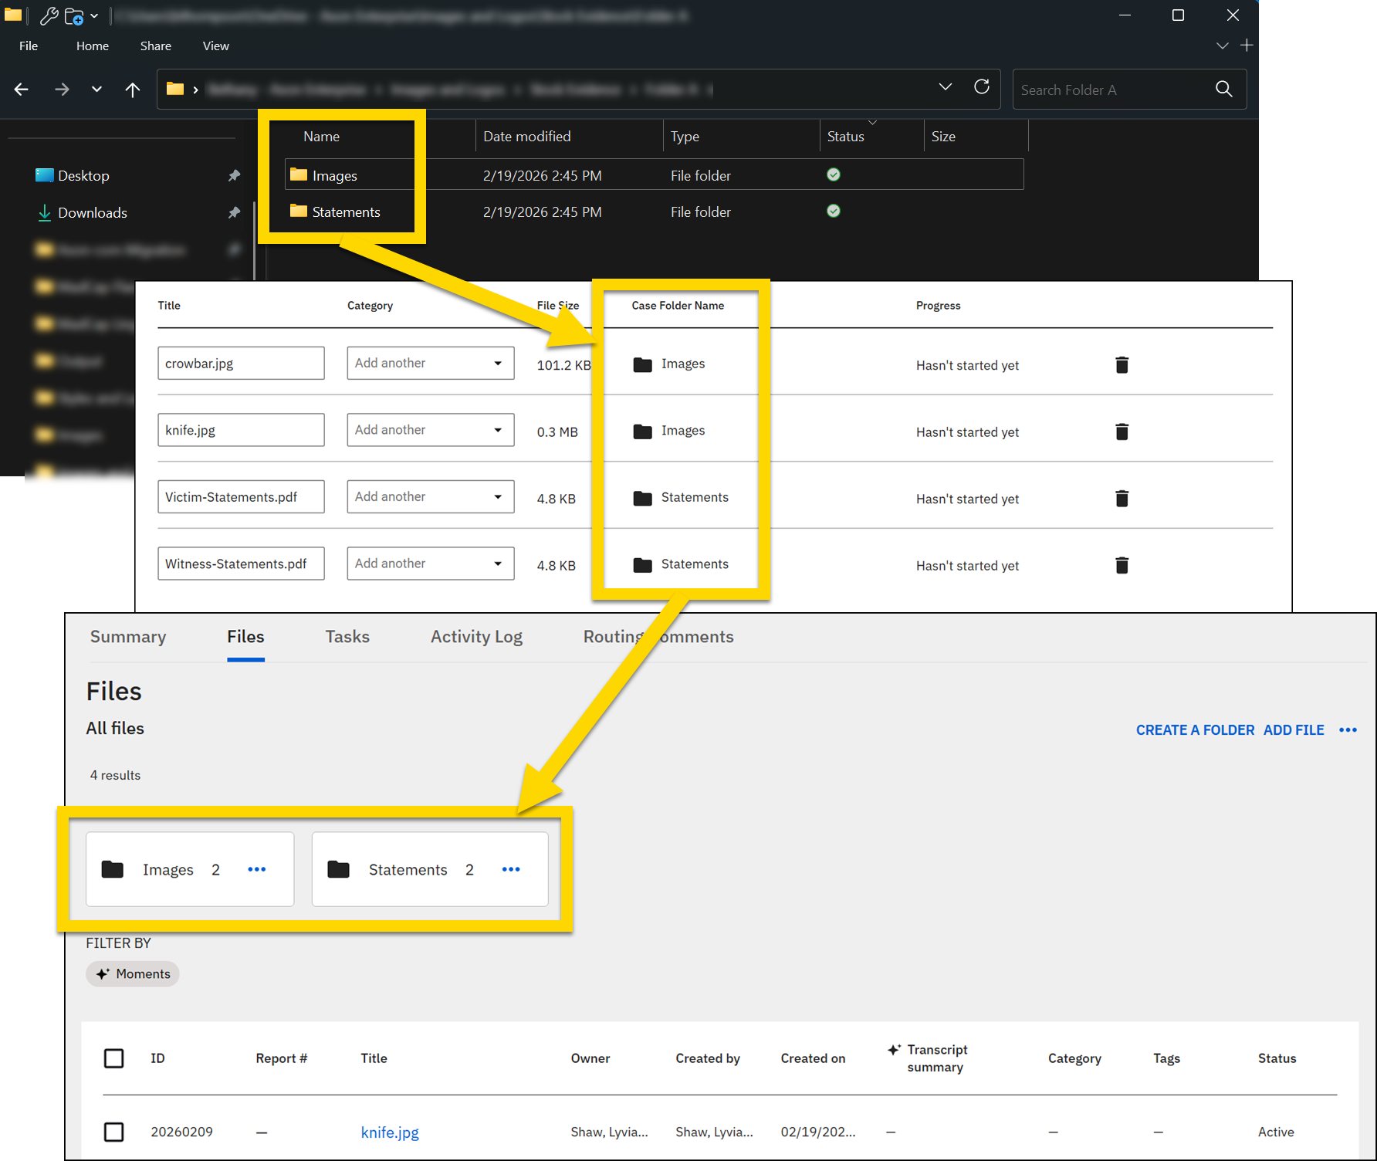Image resolution: width=1377 pixels, height=1161 pixels.
Task: Click CREATE A FOLDER
Action: [1195, 729]
